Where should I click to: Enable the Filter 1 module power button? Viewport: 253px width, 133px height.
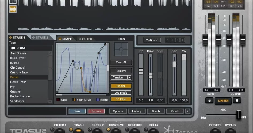tap(52, 129)
